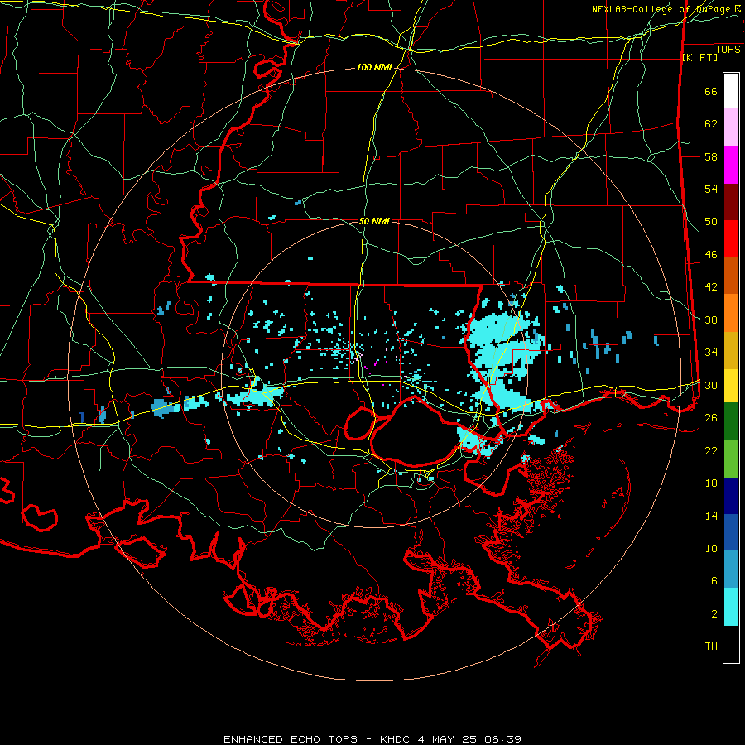The width and height of the screenshot is (745, 745).
Task: Click the Enhanced Echo Tops caption
Action: pos(372,739)
